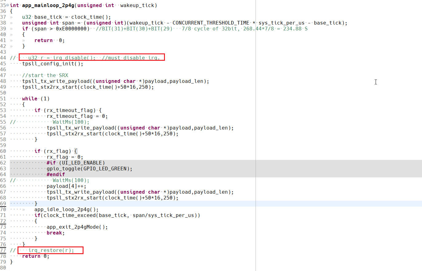
Task: Click app_exit_2p4gMode(); call
Action: (x=77, y=227)
